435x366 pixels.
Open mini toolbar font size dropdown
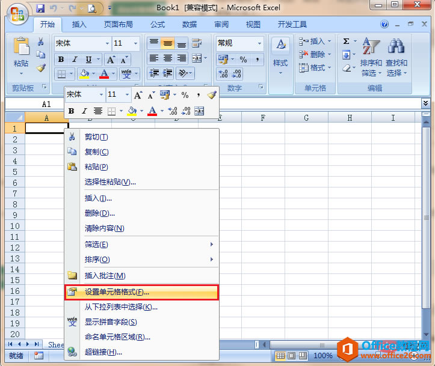tap(127, 95)
